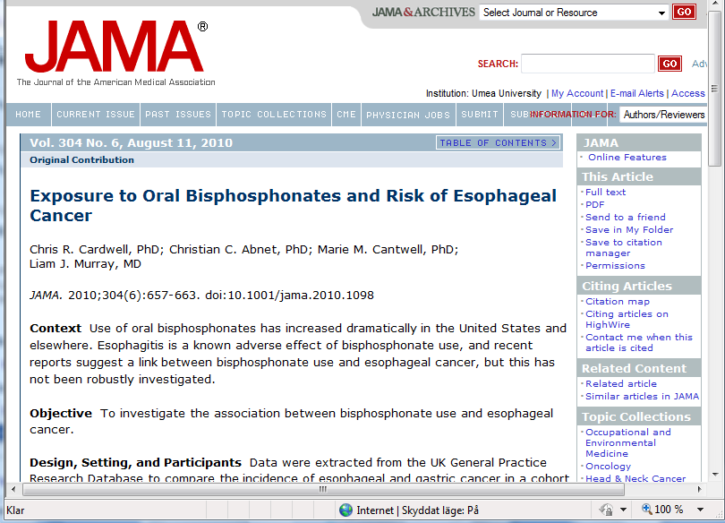The image size is (725, 523).
Task: Open the Permissions link
Action: [x=615, y=265]
